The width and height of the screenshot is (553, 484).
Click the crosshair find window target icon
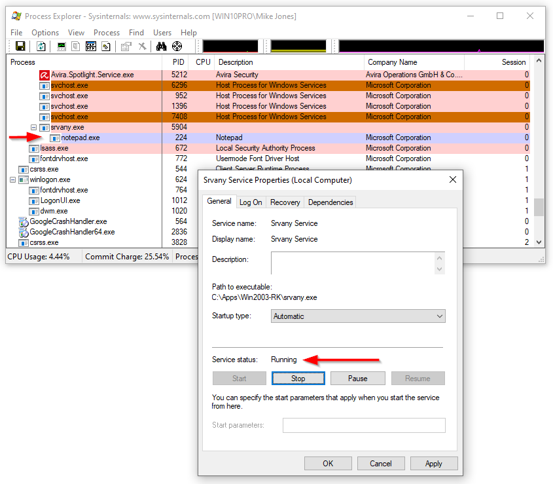177,47
